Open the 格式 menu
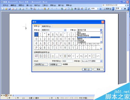130x100 pixels. click(37, 5)
